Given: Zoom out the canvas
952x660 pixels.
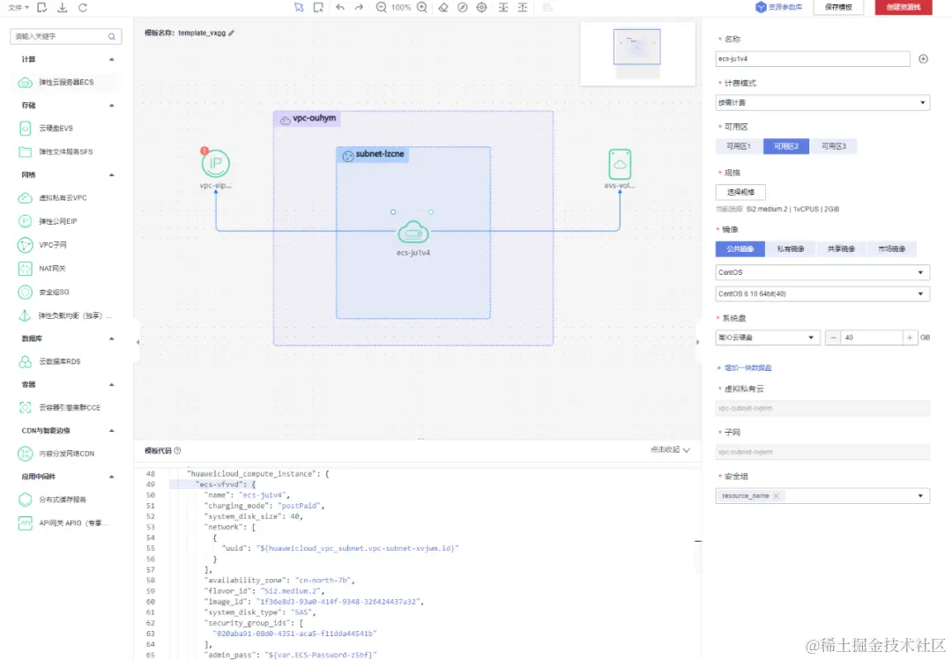Looking at the screenshot, I should (x=381, y=7).
